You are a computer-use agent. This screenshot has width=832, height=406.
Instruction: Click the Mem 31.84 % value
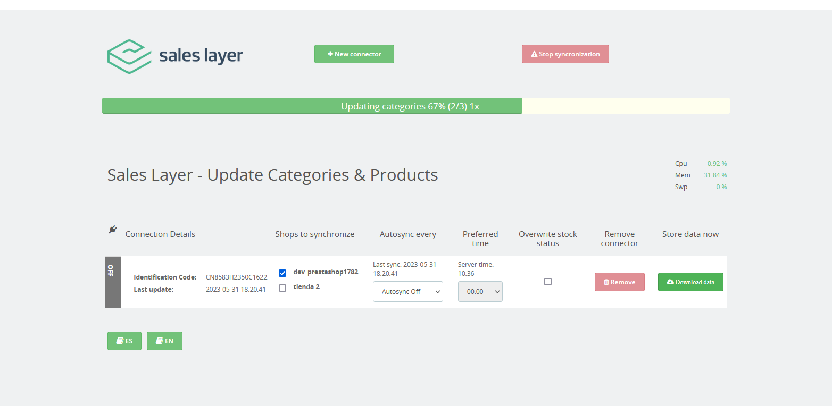pos(715,175)
